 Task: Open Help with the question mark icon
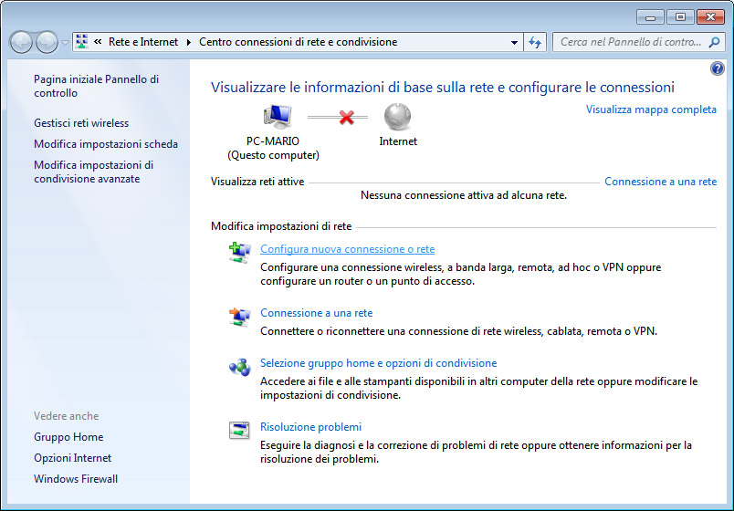click(x=718, y=68)
